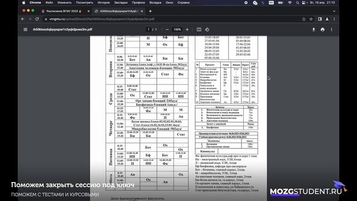Open Spotlight search in menu bar
Screen dimensions: 357x201
[x=297, y=3]
